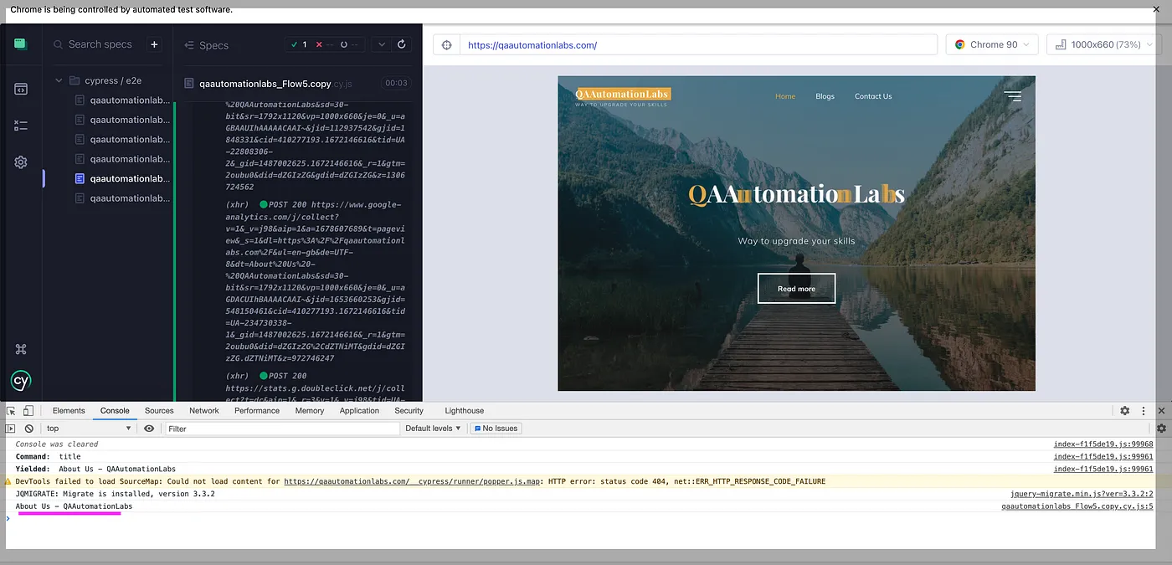Open source link qaautomationlabs_Flow5.copy.cy.js:5
Image resolution: width=1172 pixels, height=565 pixels.
coord(1077,506)
